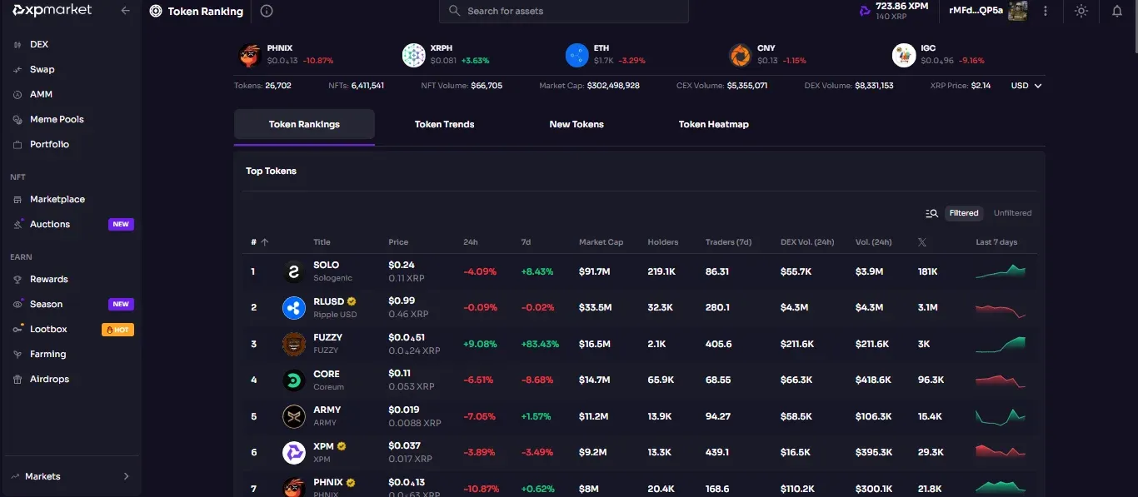This screenshot has height=497, width=1138.
Task: Click the xpmarket logo
Action: (x=52, y=10)
